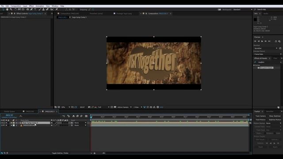The height and width of the screenshot is (159, 283).
Task: Select the Eraser tool
Action: tap(47, 9)
